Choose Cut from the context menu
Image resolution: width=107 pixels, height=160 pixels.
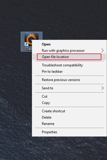coord(45,96)
